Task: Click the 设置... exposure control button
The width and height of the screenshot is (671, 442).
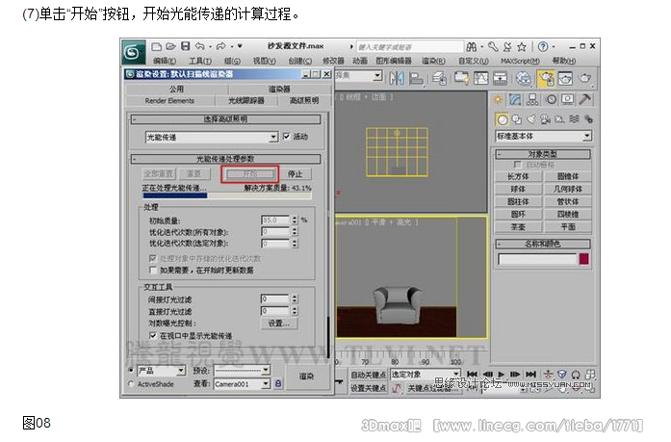Action: (279, 324)
